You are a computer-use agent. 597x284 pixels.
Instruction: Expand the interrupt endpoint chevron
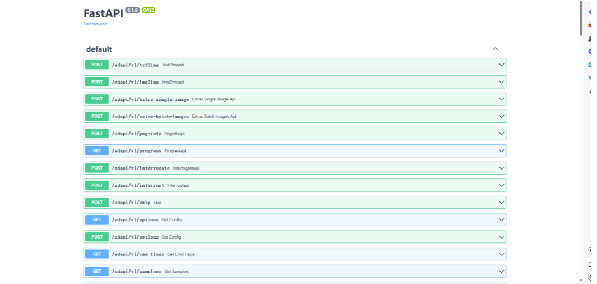pyautogui.click(x=502, y=185)
